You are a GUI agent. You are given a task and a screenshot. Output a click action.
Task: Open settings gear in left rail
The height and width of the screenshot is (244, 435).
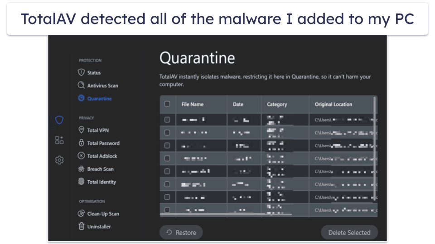(59, 160)
